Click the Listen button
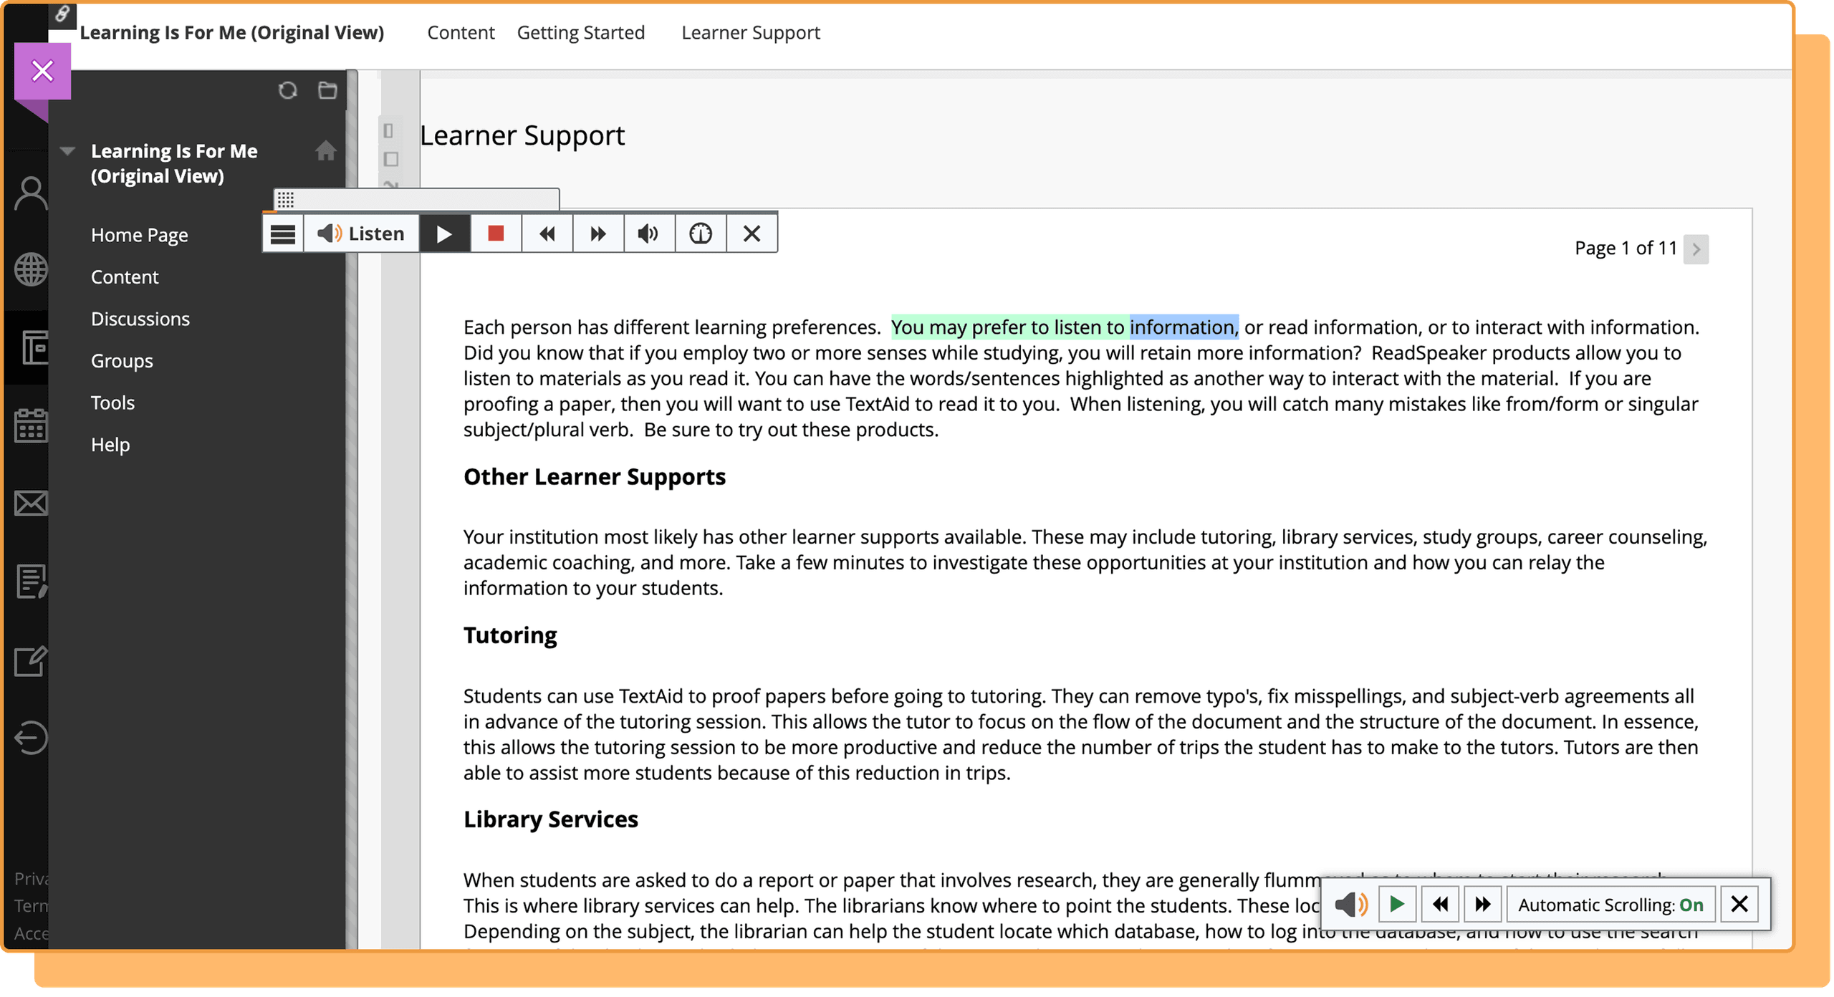 362,233
